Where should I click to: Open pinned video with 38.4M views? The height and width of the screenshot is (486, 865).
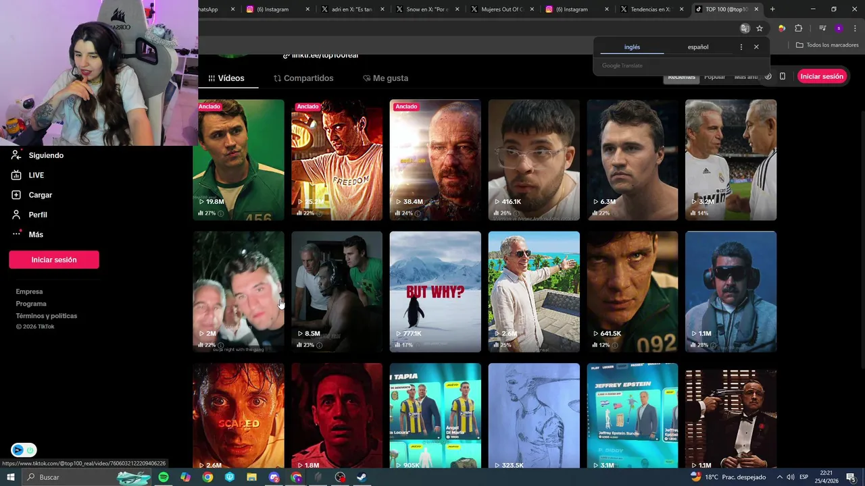click(x=435, y=160)
